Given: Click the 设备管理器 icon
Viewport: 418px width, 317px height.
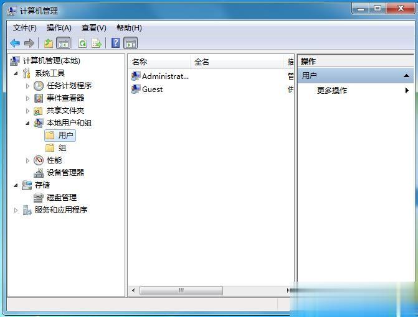Looking at the screenshot, I should click(x=39, y=173).
